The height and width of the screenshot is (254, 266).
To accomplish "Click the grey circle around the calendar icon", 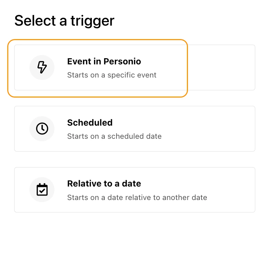I will [42, 190].
